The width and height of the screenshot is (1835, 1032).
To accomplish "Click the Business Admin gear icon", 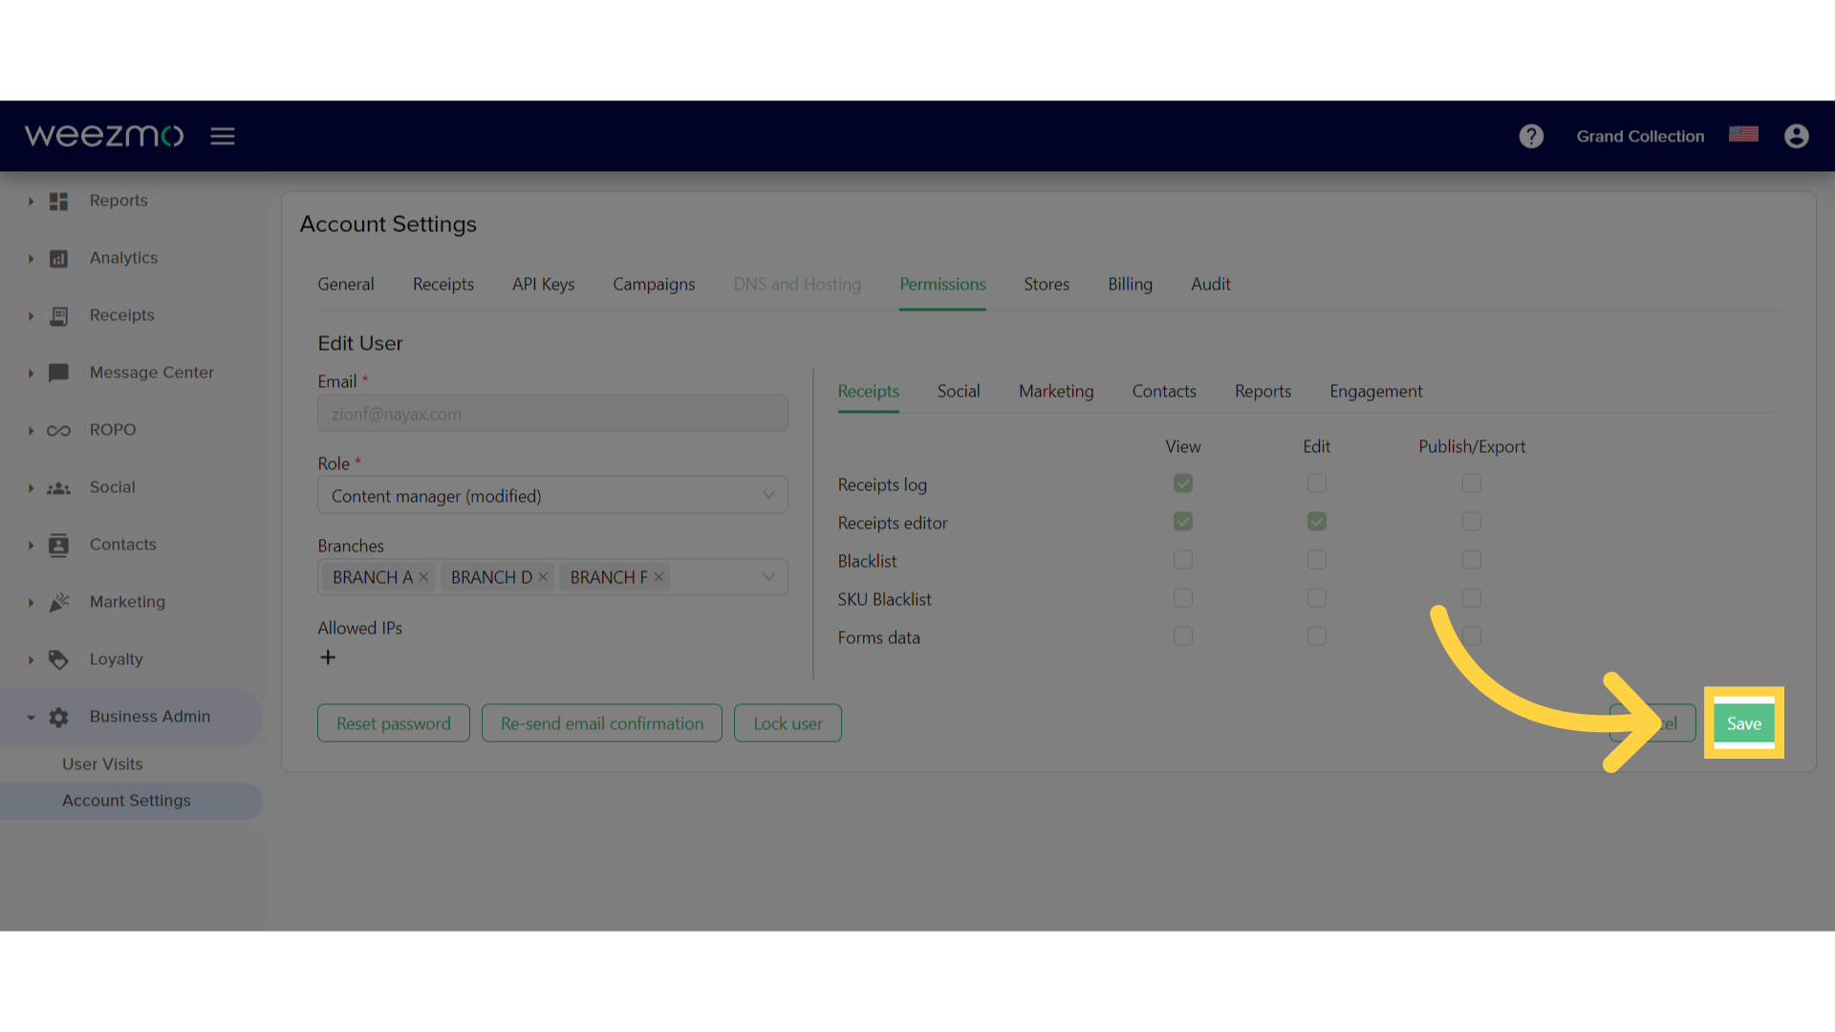I will [58, 717].
